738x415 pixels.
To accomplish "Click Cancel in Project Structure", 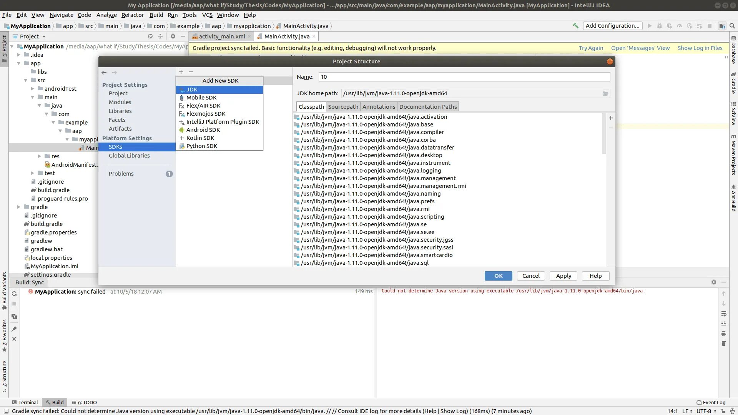I will pos(531,276).
